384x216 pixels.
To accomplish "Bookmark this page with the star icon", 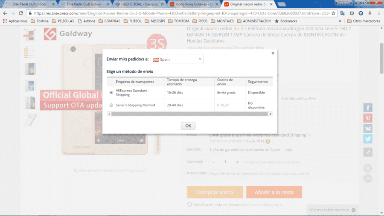I will (333, 14).
